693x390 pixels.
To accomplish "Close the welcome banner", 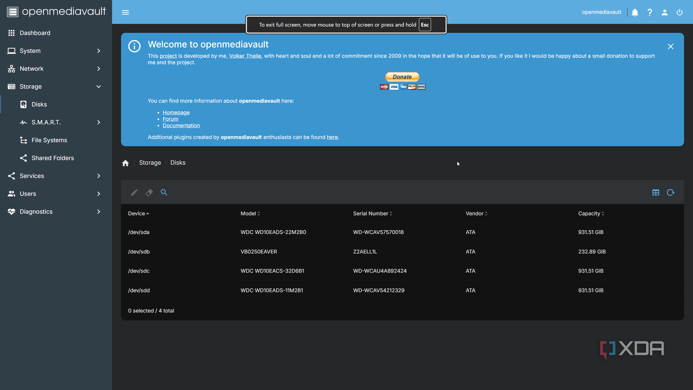I will (x=670, y=46).
